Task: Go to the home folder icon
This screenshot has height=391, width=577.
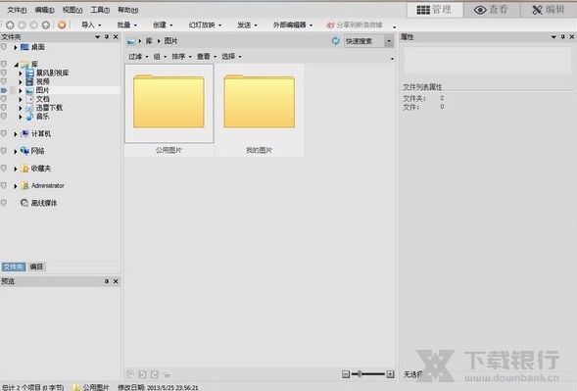Action: (11, 25)
